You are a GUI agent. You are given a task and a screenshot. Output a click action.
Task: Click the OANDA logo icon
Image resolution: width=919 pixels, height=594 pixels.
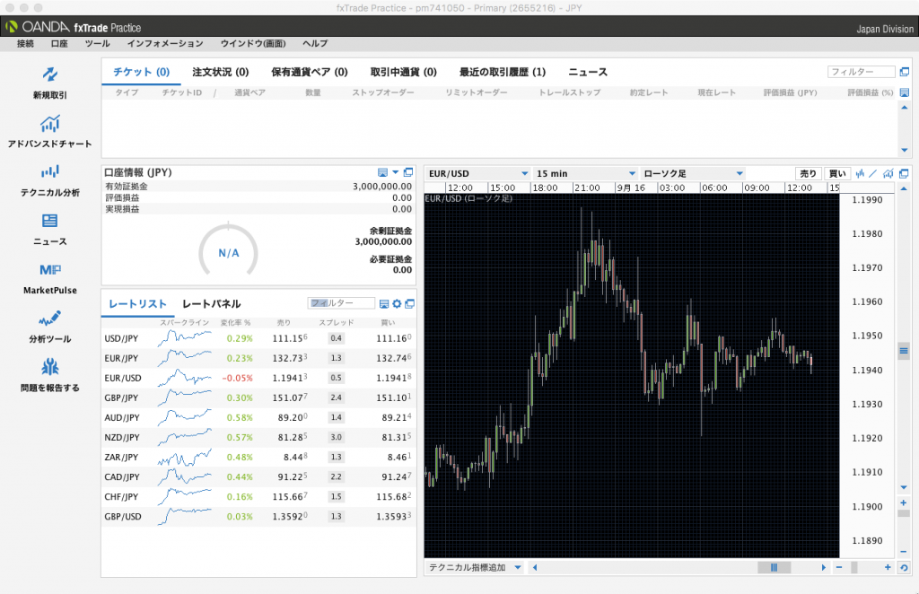coord(11,27)
